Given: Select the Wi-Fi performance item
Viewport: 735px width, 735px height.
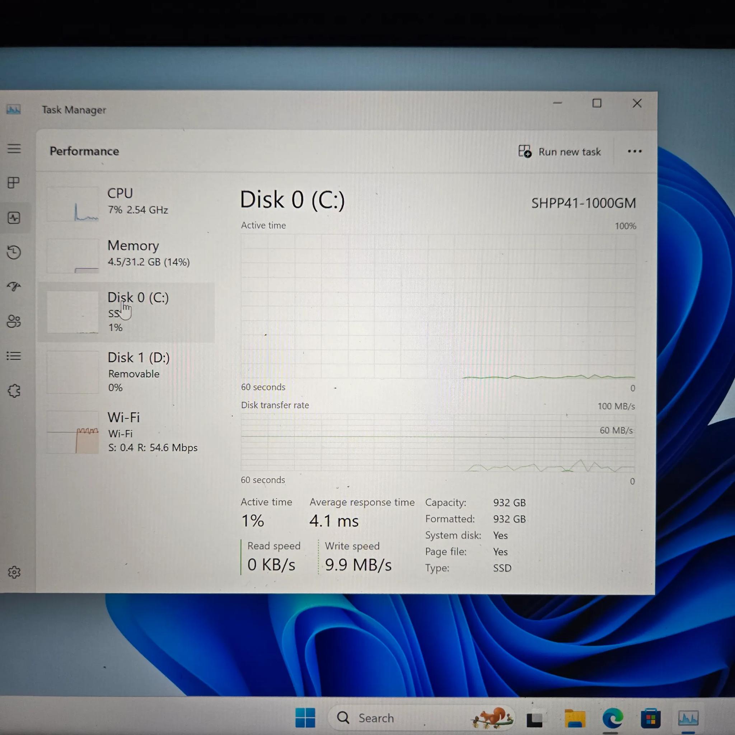Looking at the screenshot, I should [126, 432].
